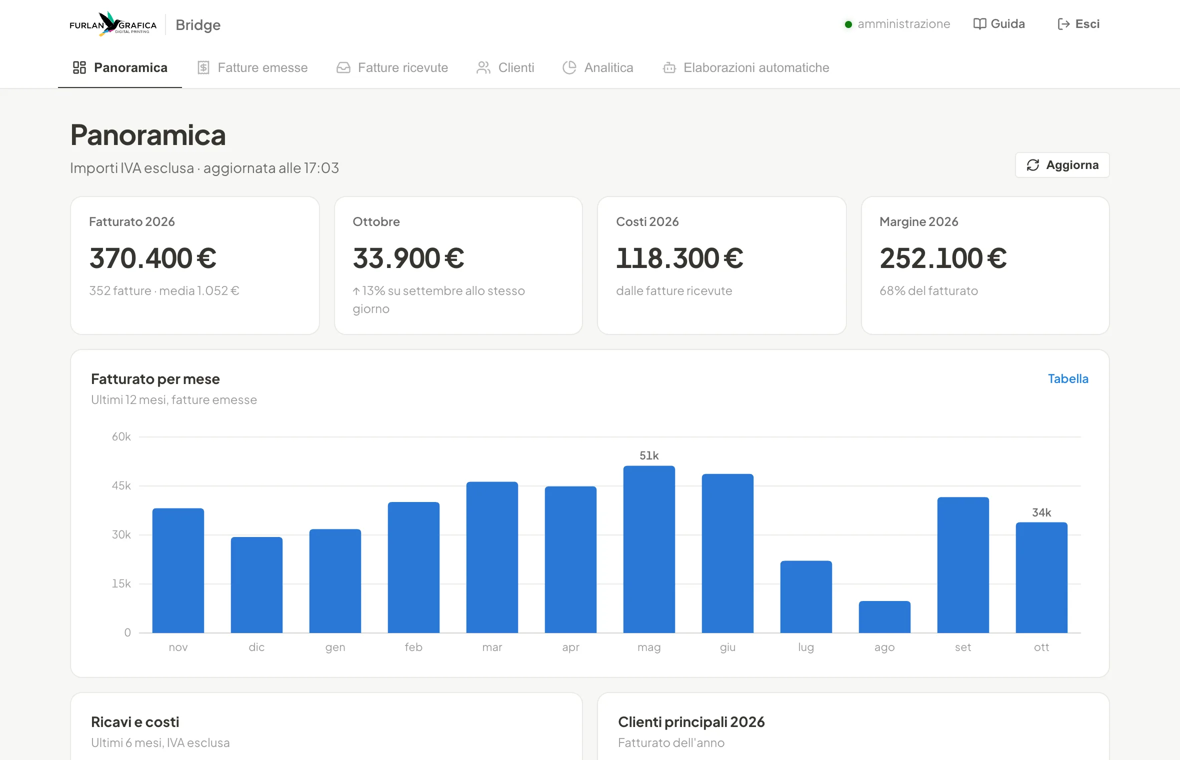The image size is (1180, 760).
Task: Click the Ottobre value 33.900 €
Action: 408,258
